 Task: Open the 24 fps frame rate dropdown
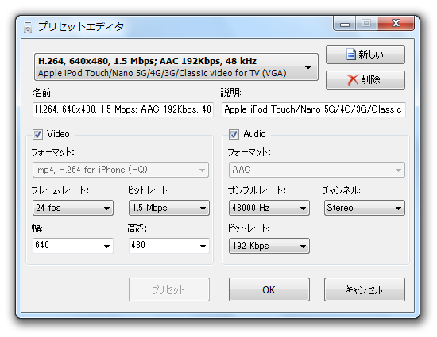73,208
